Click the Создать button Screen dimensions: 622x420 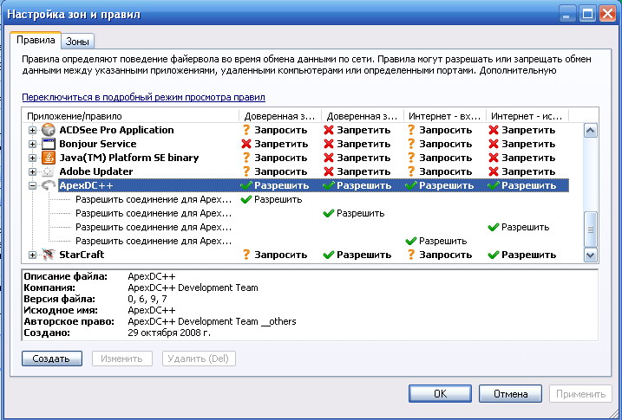click(x=52, y=359)
